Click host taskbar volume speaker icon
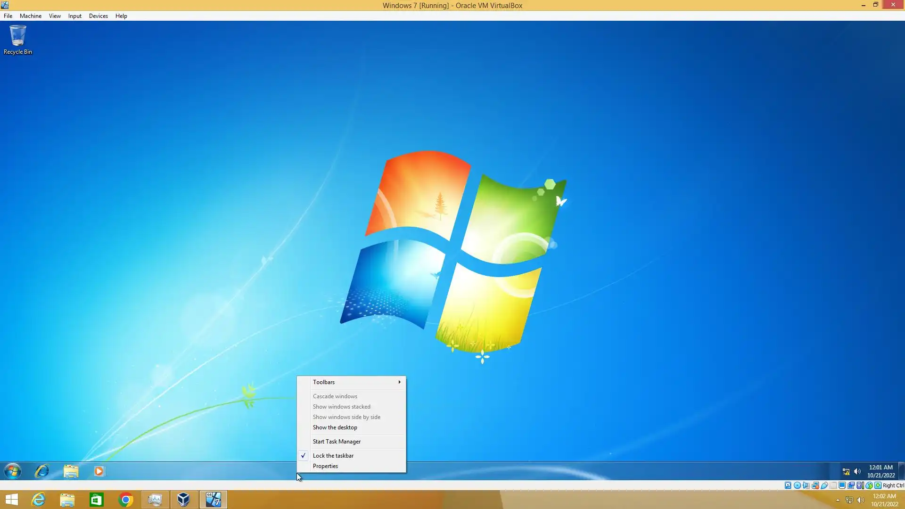The height and width of the screenshot is (509, 905). 861,500
